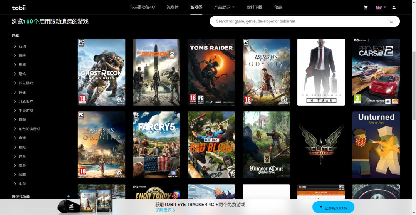This screenshot has width=416, height=215.
Task: Open The Division 2 game cover
Action: point(156,72)
